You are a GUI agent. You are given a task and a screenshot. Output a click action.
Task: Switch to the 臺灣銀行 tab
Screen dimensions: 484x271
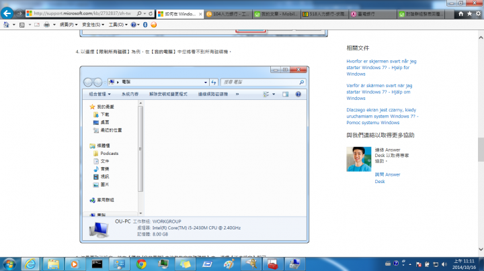tap(373, 14)
